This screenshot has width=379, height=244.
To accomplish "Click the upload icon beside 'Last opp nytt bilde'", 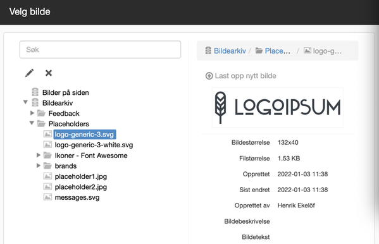I will pyautogui.click(x=209, y=76).
